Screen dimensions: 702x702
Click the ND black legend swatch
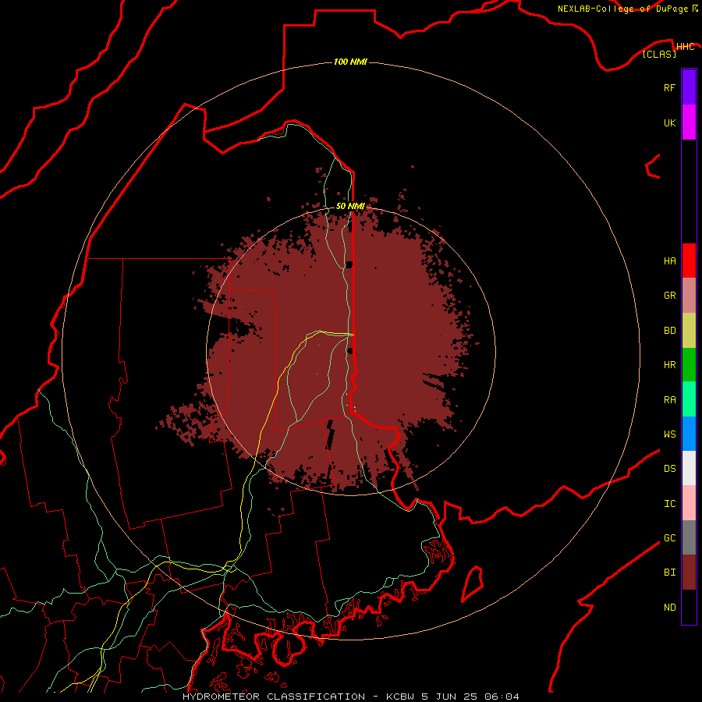[x=689, y=607]
